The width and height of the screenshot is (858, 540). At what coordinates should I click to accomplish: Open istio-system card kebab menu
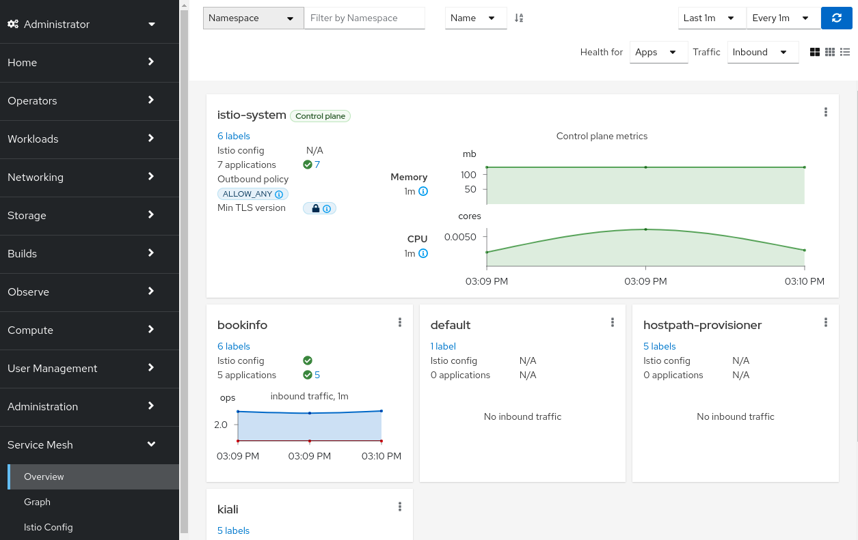(826, 113)
